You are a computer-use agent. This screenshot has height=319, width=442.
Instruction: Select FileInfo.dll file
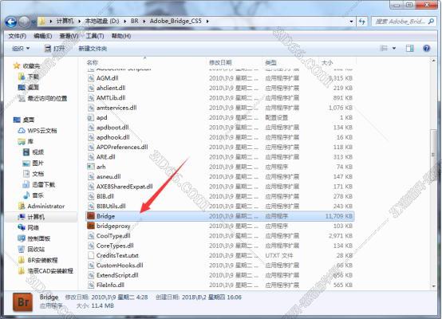[110, 286]
